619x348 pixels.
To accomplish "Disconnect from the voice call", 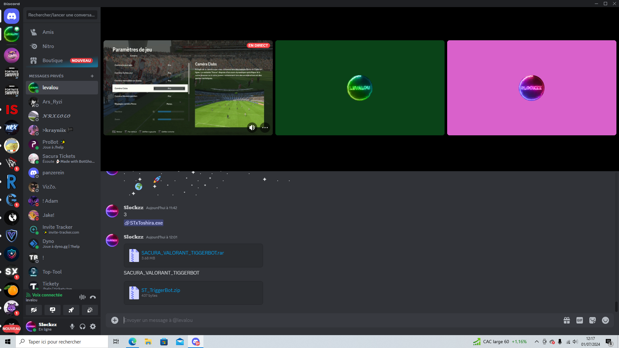I will tap(93, 297).
